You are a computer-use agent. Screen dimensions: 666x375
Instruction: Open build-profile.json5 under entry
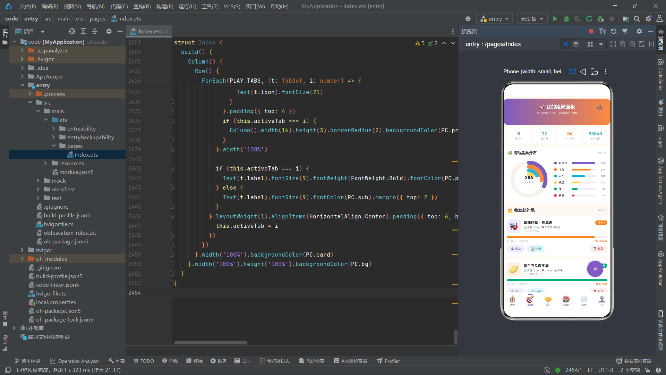click(x=67, y=215)
